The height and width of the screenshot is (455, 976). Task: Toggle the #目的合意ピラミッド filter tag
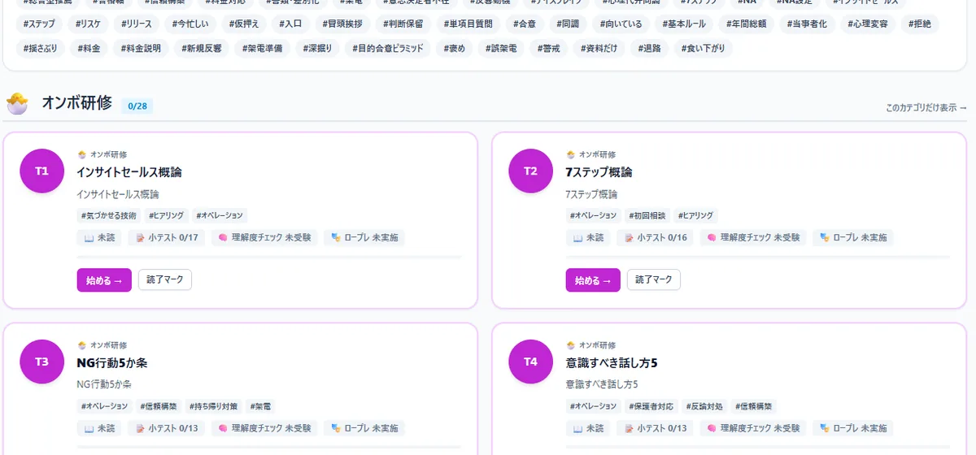[x=388, y=48]
